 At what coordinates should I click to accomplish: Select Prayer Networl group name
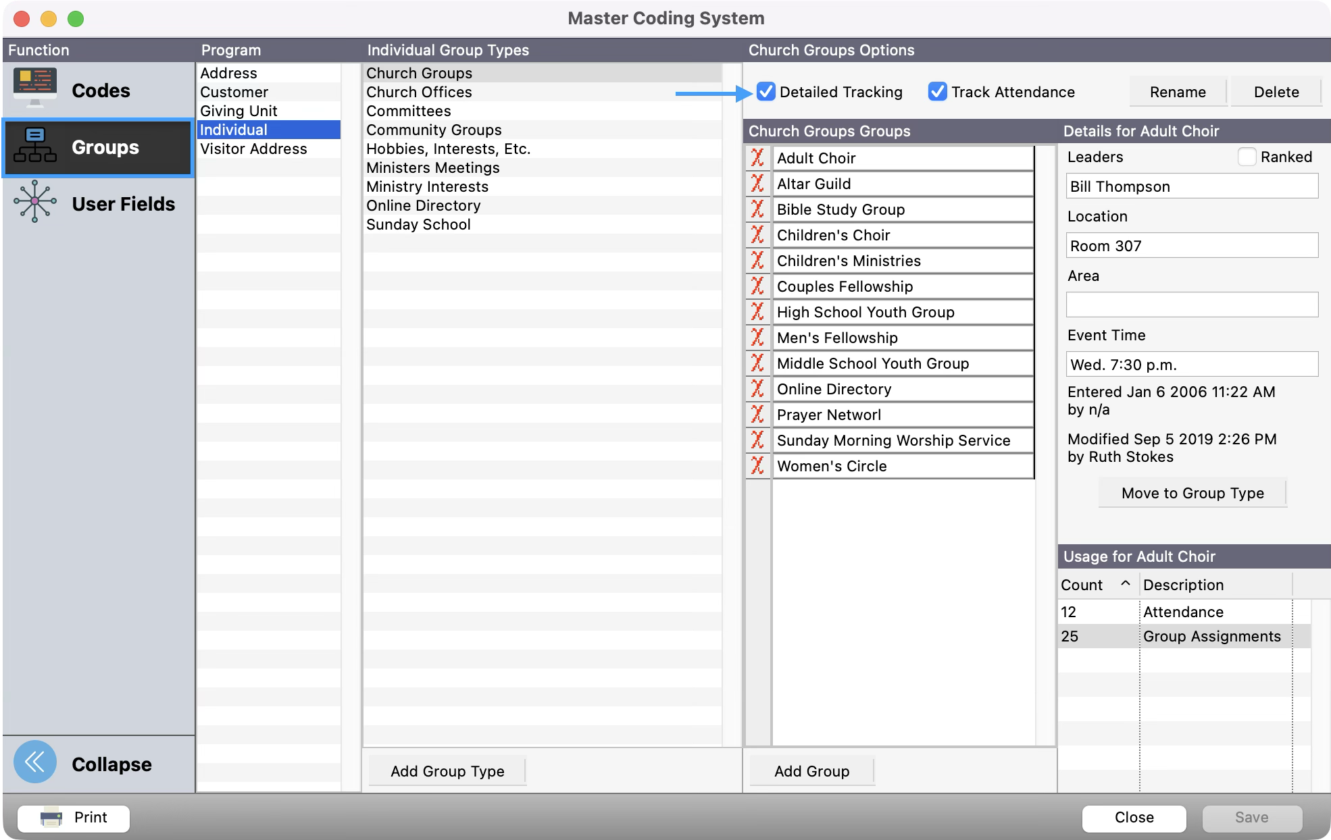(903, 415)
